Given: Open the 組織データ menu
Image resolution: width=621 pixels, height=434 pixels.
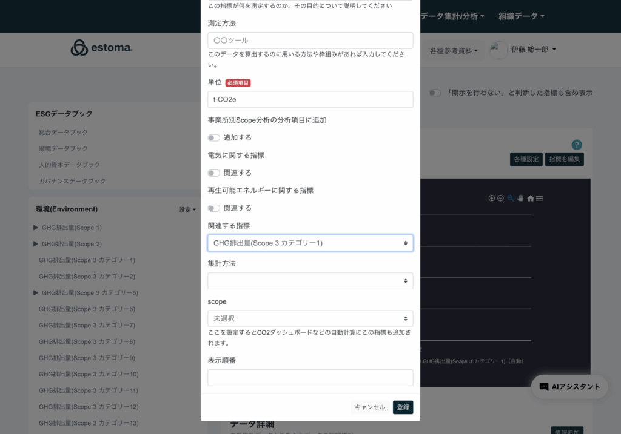Looking at the screenshot, I should click(x=521, y=16).
